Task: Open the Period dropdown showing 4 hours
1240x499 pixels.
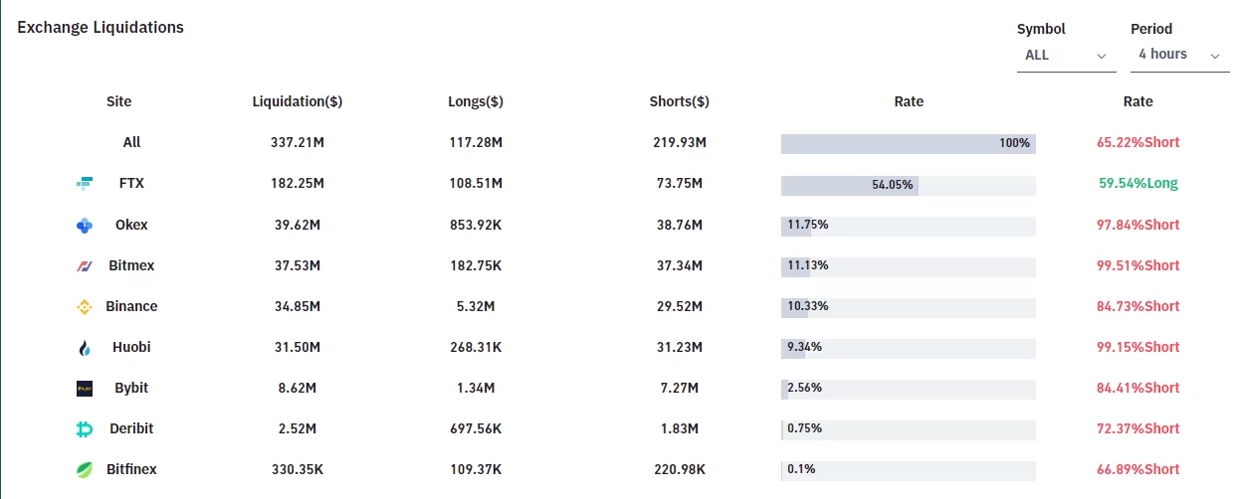Action: click(x=1178, y=55)
